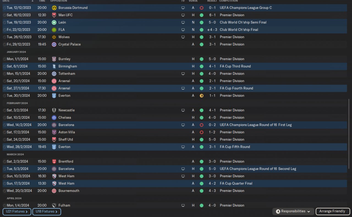
Task: Click the TV broadcast icon on Tottenham row
Action: (183, 74)
